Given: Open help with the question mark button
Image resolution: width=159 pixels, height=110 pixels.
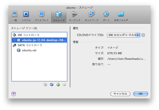Looking at the screenshot, I should click(x=14, y=94).
